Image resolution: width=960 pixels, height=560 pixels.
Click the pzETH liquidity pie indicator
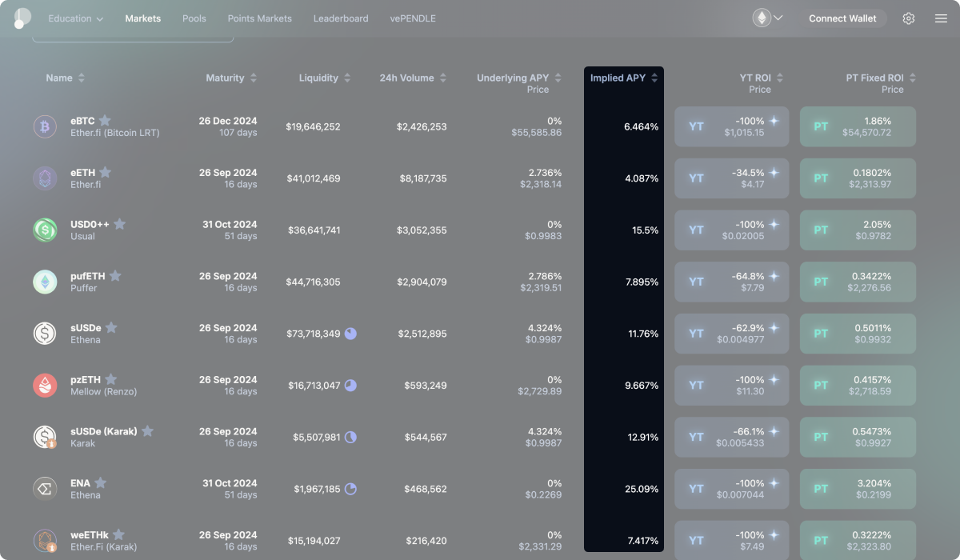350,386
